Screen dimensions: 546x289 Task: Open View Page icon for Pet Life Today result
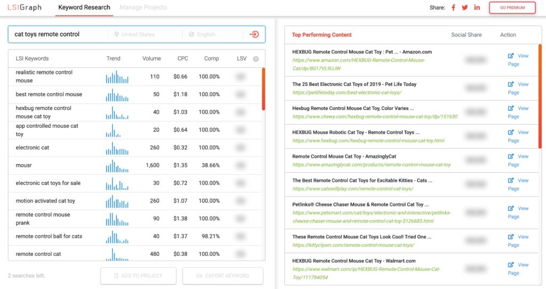point(511,84)
